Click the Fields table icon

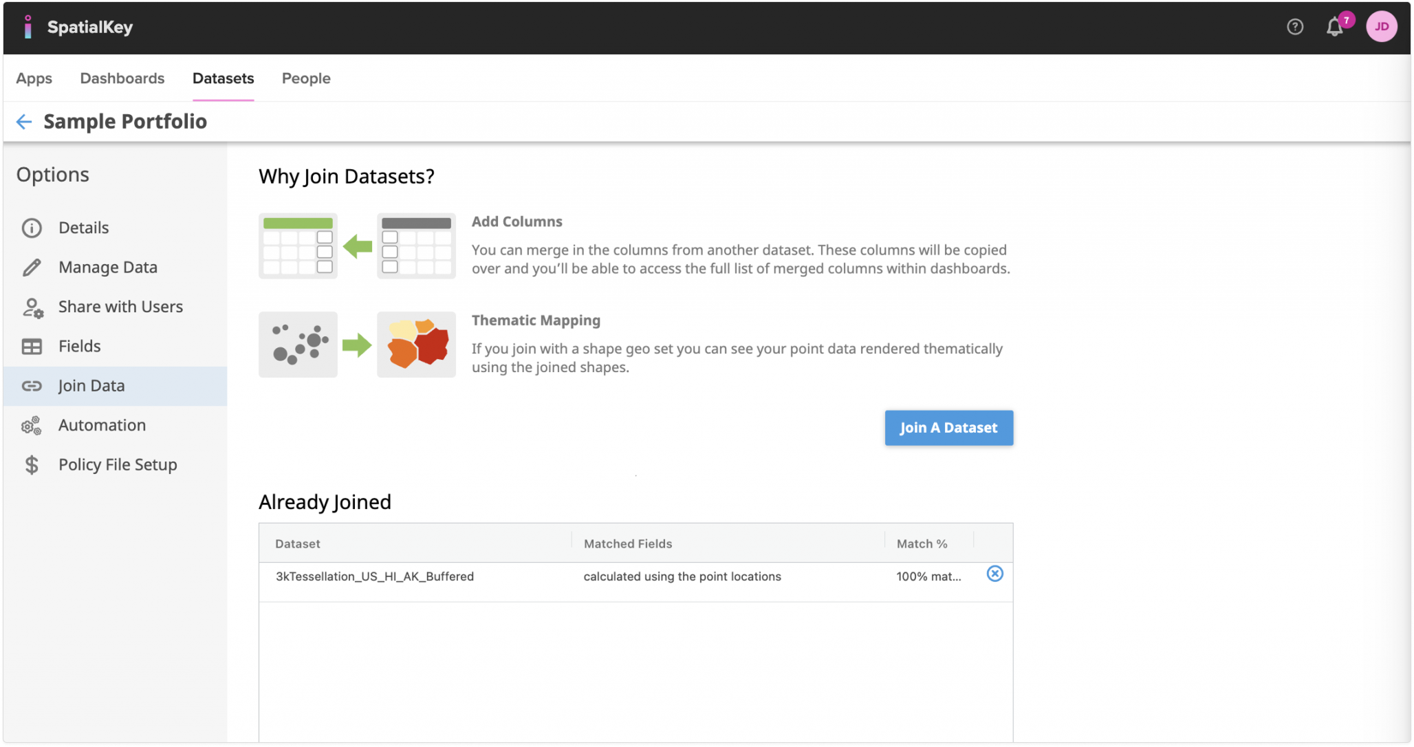[32, 346]
